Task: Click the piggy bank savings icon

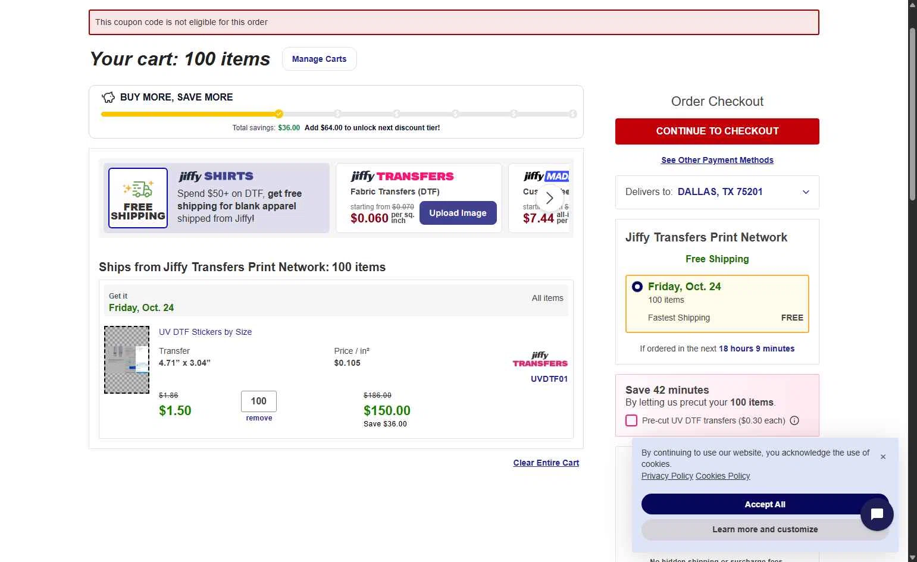Action: 108,98
